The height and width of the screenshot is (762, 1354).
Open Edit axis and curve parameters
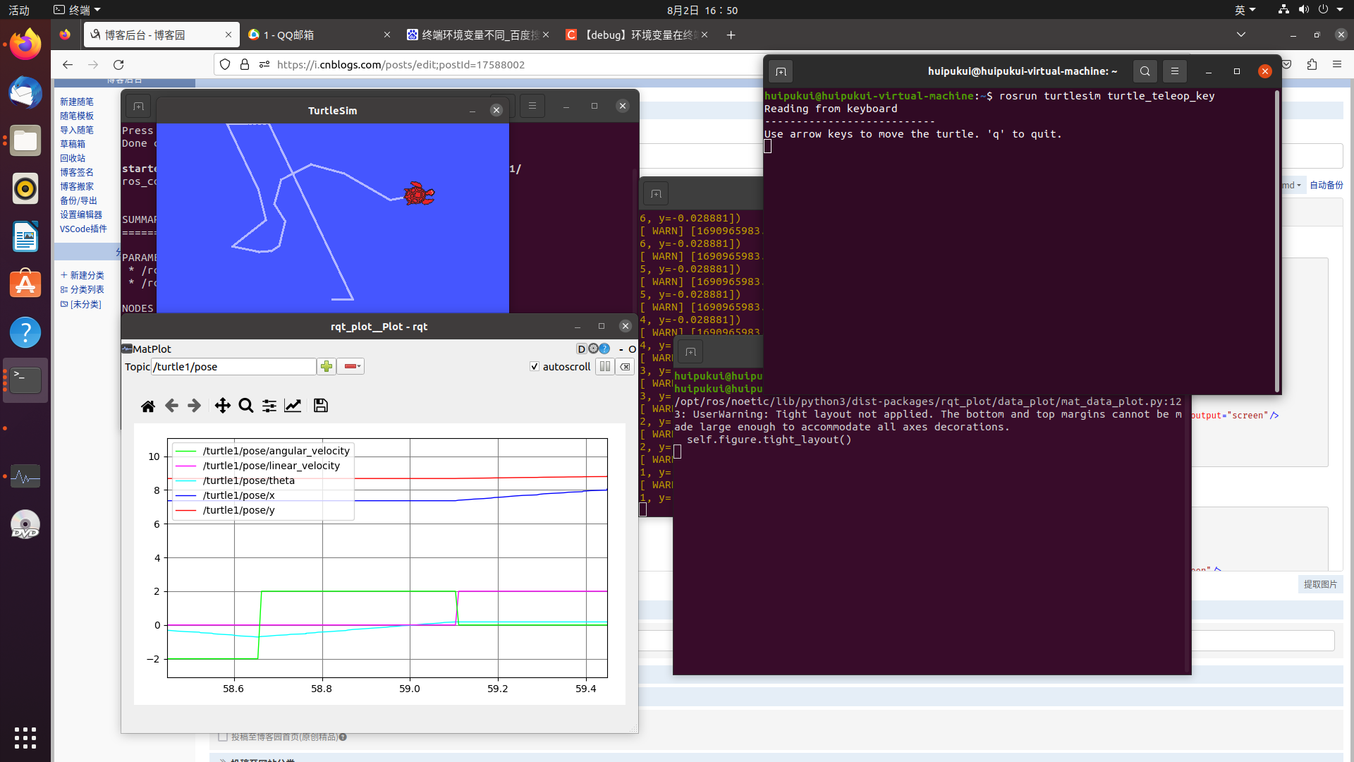(x=293, y=406)
